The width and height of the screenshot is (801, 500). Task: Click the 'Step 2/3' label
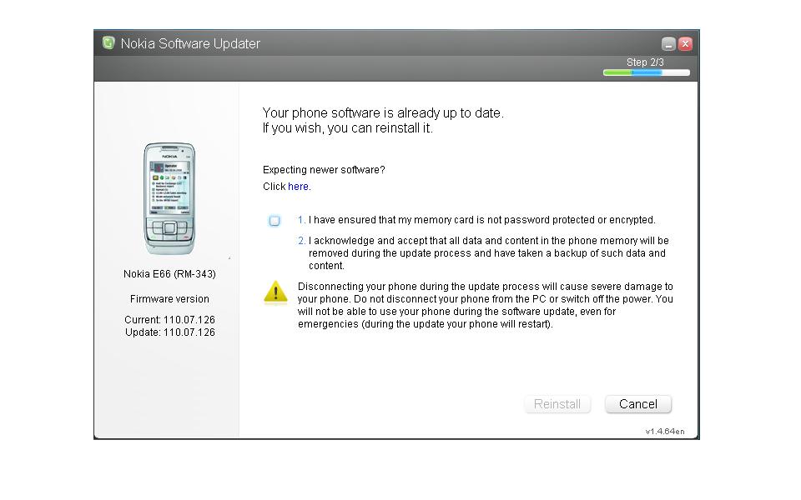click(645, 62)
